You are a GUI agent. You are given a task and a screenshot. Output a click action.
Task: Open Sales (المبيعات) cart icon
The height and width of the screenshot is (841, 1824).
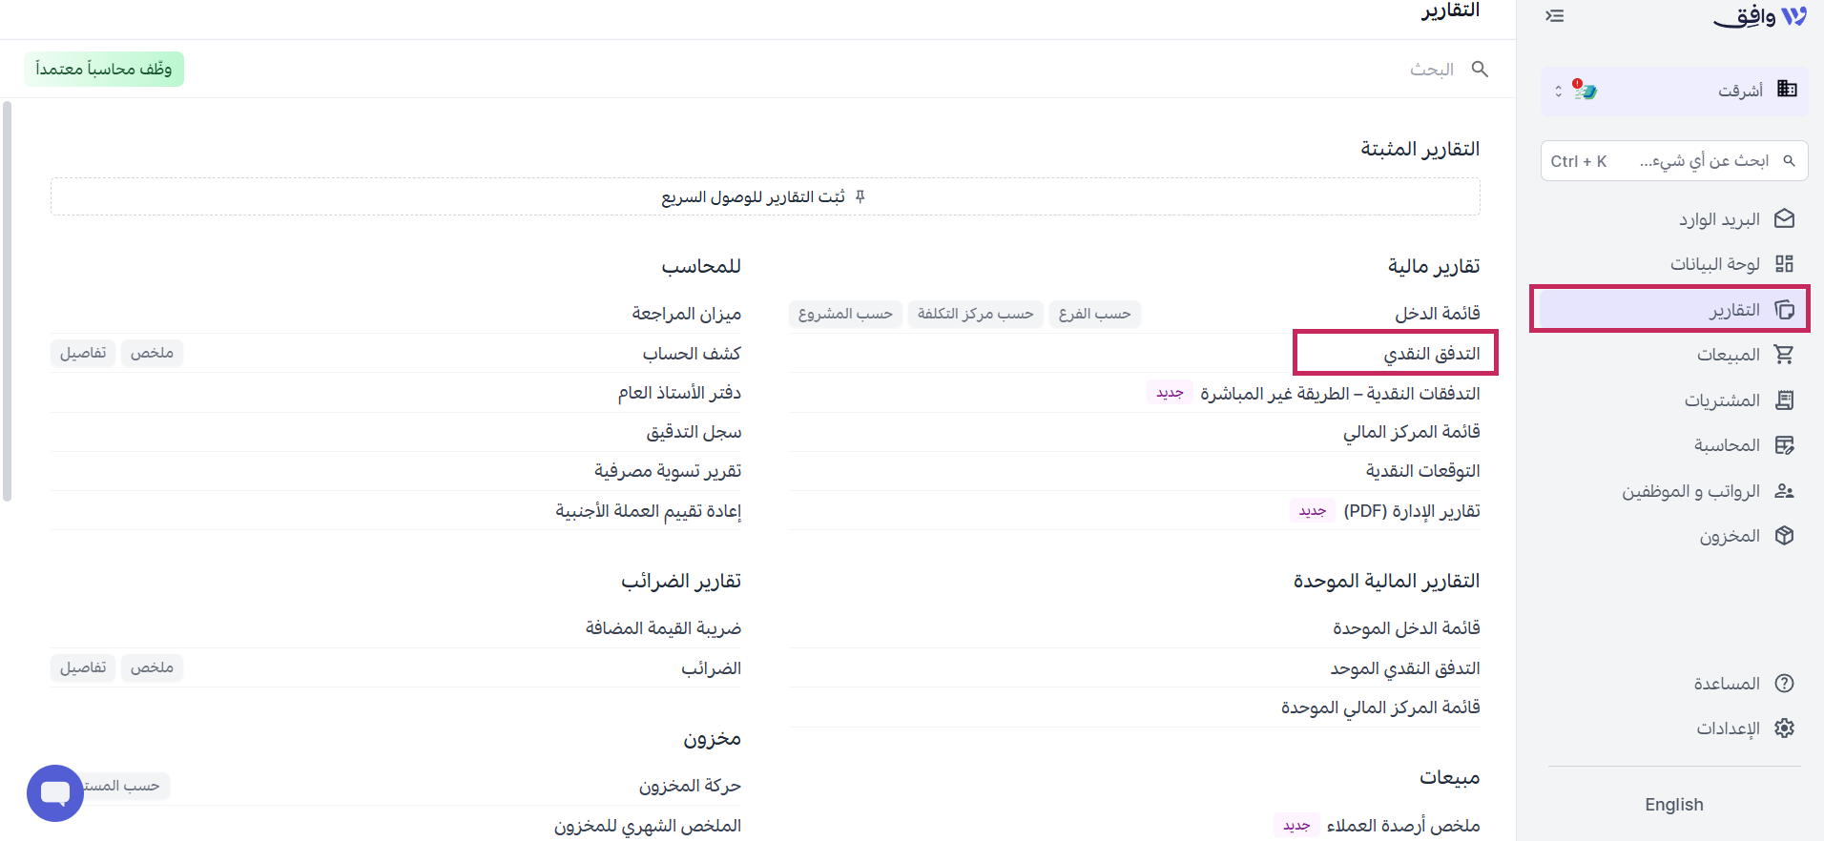(x=1784, y=355)
